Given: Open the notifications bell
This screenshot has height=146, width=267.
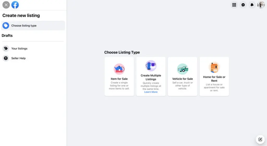Looking at the screenshot, I should 252,5.
